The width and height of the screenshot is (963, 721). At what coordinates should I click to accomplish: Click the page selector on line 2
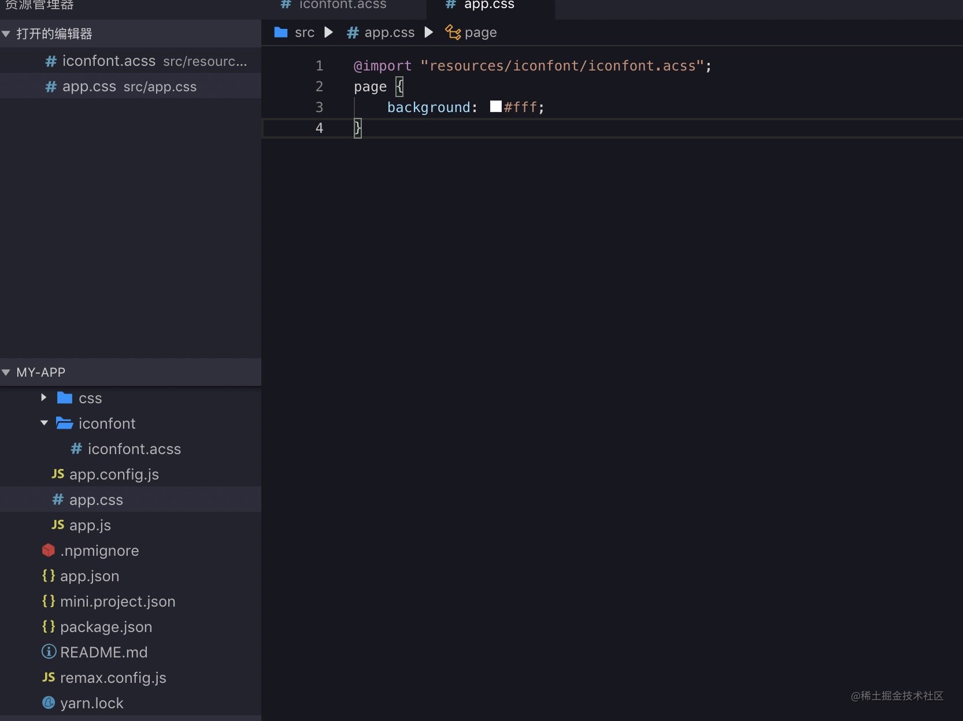pos(370,87)
